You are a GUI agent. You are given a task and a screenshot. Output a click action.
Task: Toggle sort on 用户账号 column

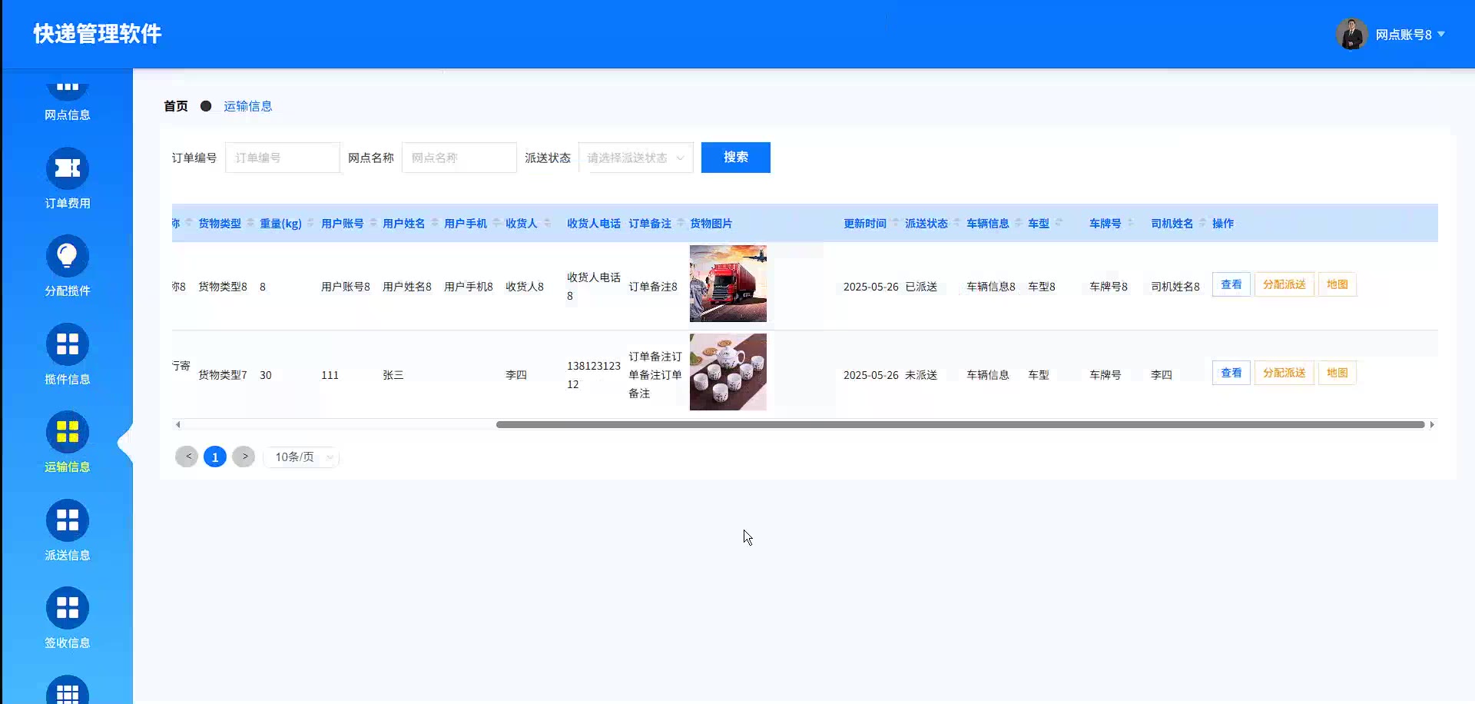coord(373,224)
